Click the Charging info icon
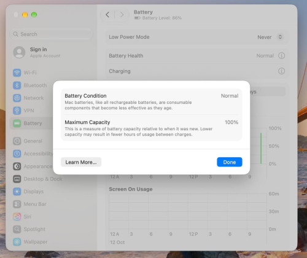Screen dimensions: 307x258 coord(281,71)
